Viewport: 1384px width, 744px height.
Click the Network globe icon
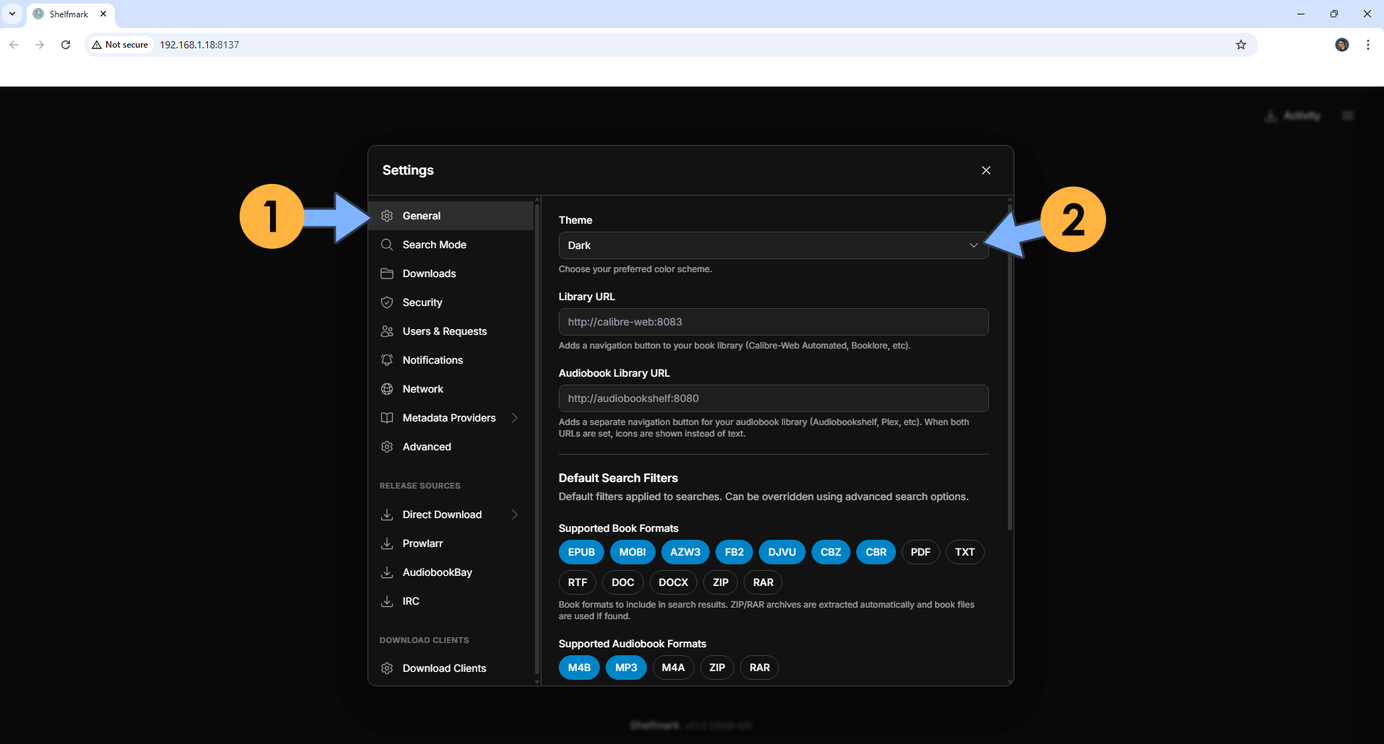tap(387, 389)
